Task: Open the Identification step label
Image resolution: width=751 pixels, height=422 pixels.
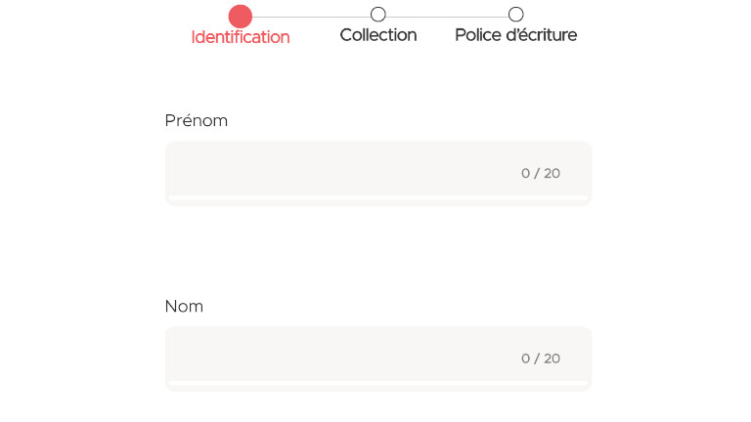Action: pos(241,37)
